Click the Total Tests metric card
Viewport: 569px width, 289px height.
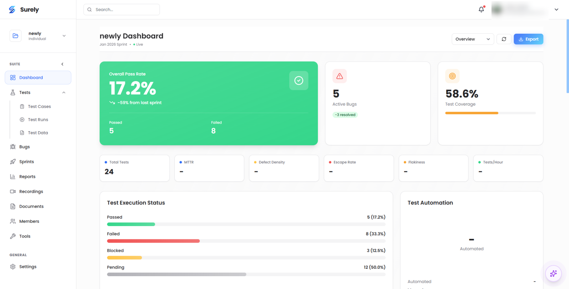(135, 168)
